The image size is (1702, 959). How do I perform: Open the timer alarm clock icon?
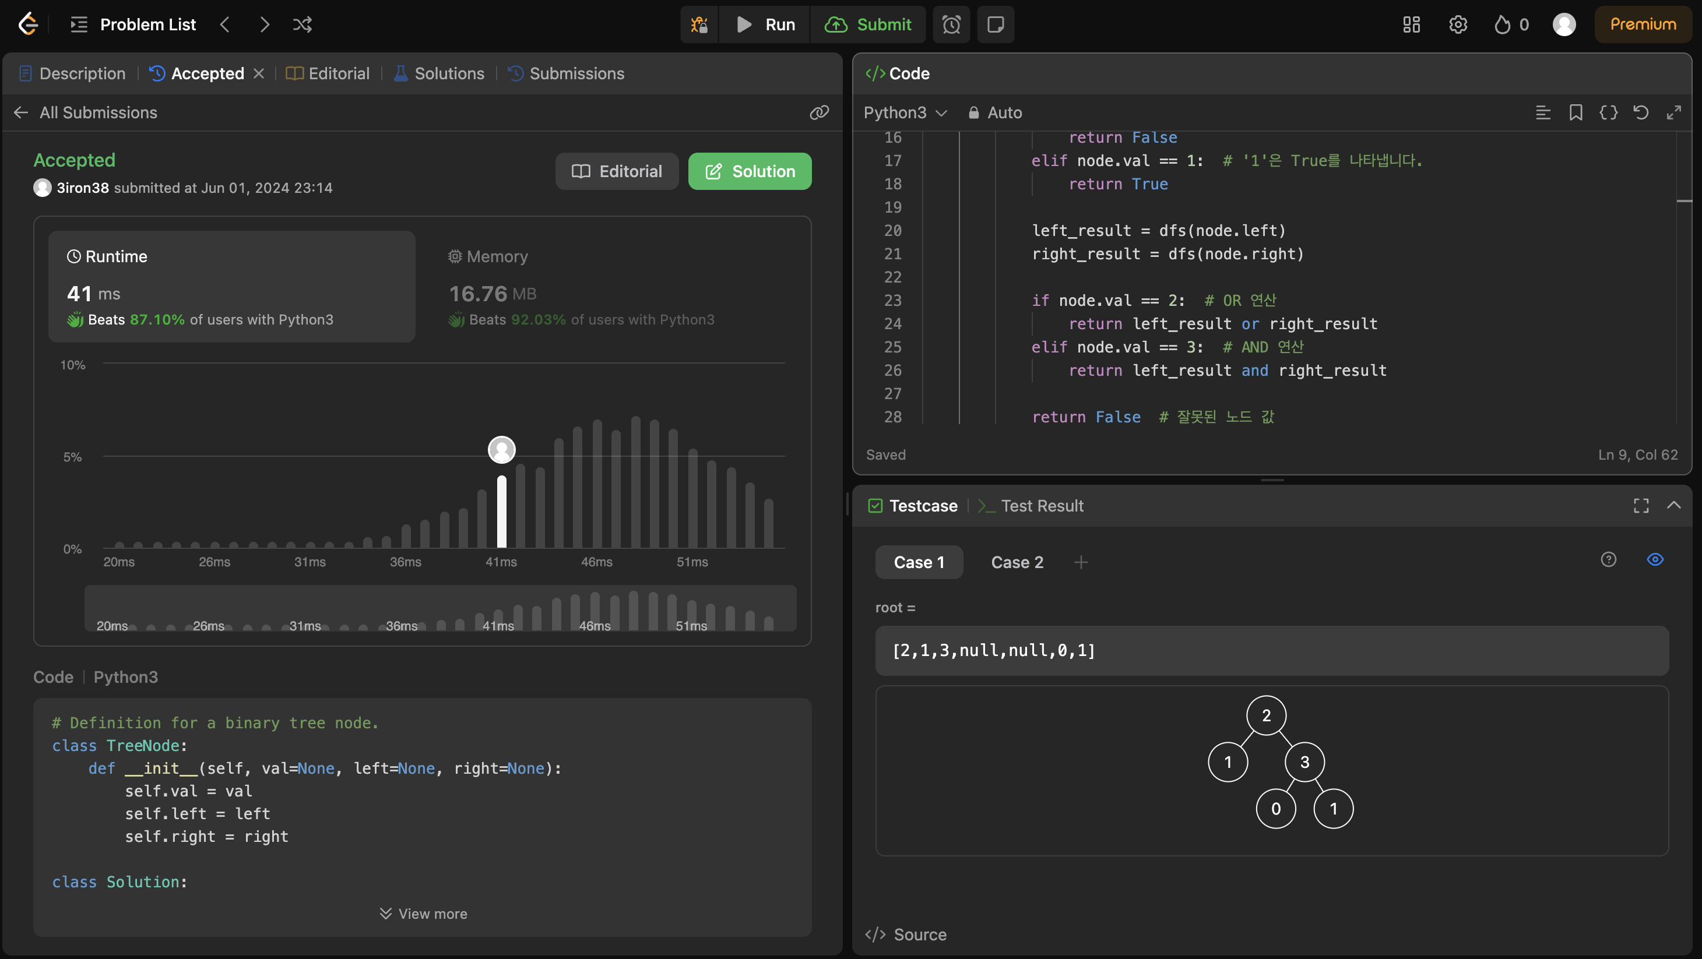tap(951, 24)
